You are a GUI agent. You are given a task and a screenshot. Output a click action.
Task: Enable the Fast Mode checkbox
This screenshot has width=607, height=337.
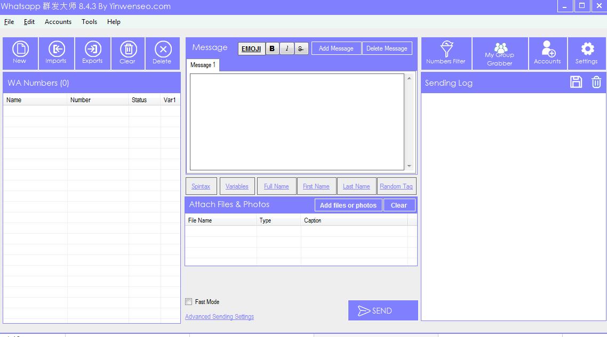(188, 302)
